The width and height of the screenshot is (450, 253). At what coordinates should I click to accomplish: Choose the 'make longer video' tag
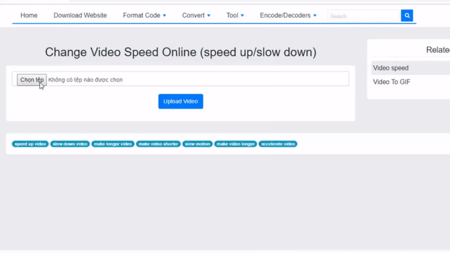112,144
